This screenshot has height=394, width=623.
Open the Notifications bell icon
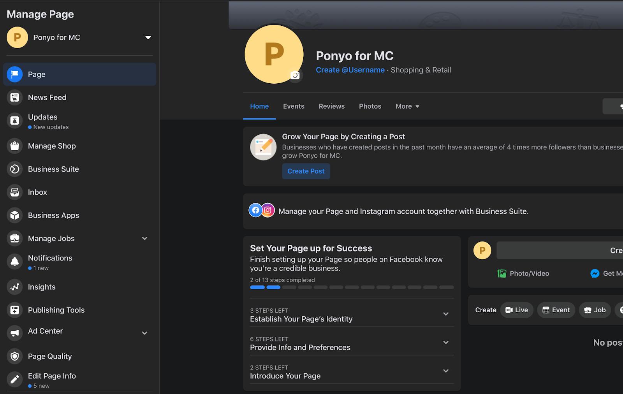[15, 262]
